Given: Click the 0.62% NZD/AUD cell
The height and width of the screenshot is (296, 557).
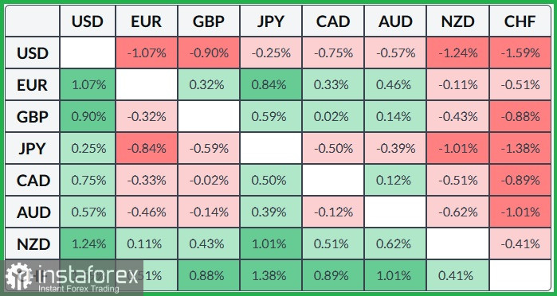Looking at the screenshot, I should tap(395, 243).
